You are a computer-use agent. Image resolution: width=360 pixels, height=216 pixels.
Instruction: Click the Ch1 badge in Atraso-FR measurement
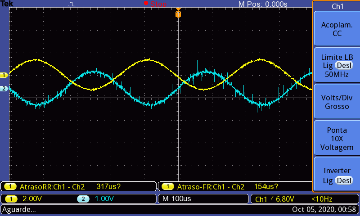click(167, 186)
